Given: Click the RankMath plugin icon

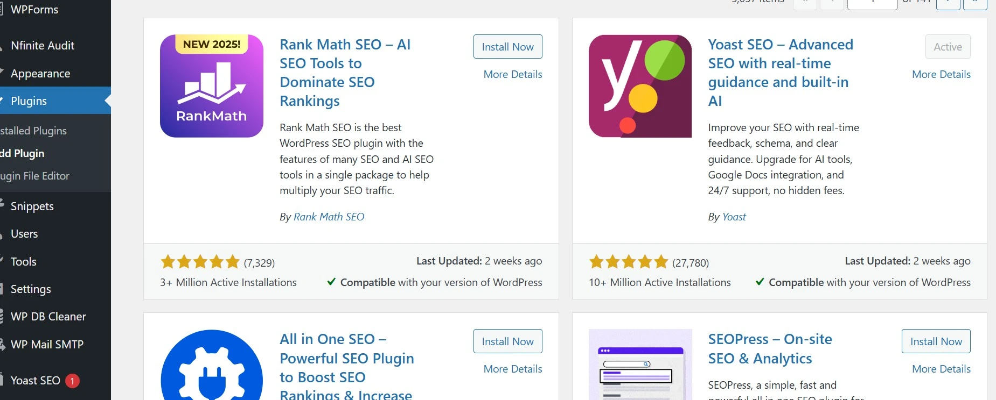Looking at the screenshot, I should click(x=212, y=86).
